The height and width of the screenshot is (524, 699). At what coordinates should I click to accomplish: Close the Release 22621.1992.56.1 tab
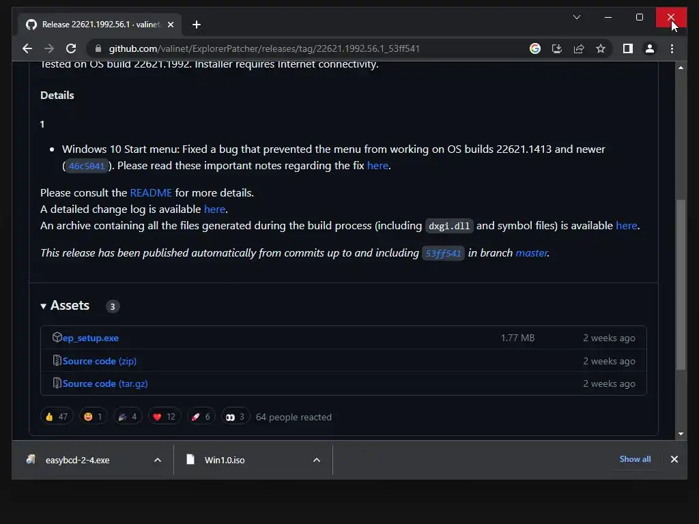coord(170,25)
